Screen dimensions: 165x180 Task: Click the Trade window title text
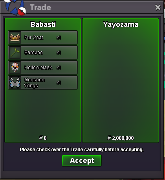coord(40,7)
